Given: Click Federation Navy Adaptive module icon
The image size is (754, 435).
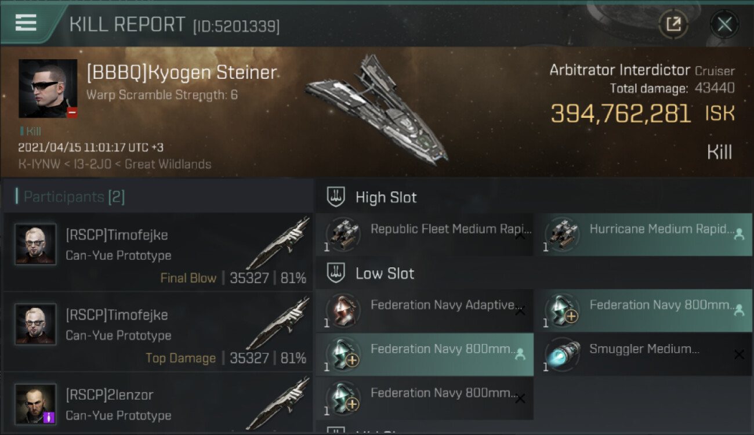Looking at the screenshot, I should pos(343,310).
